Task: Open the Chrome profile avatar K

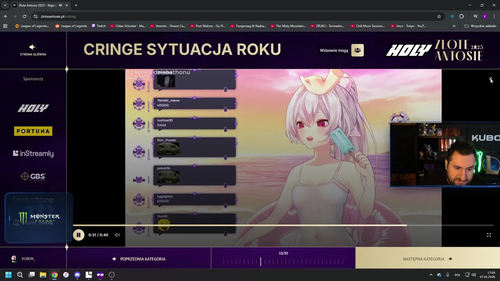Action: (x=485, y=16)
